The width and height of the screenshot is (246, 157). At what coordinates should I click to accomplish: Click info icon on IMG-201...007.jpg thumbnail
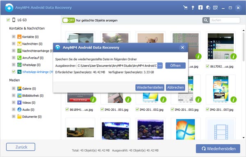233,100
